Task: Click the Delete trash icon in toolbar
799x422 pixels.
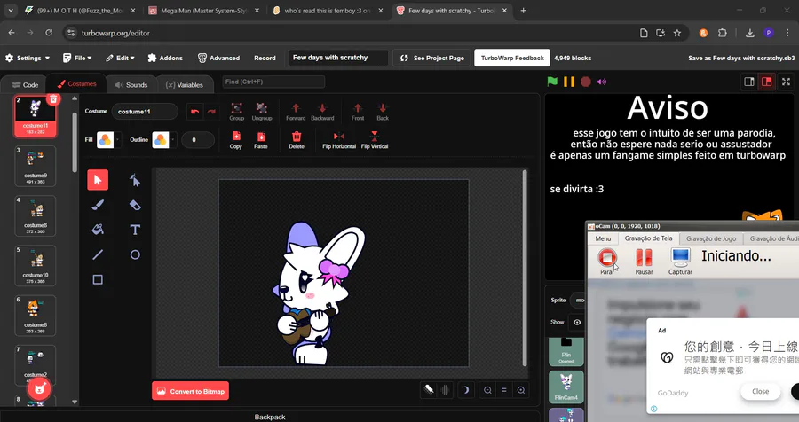Action: point(297,140)
